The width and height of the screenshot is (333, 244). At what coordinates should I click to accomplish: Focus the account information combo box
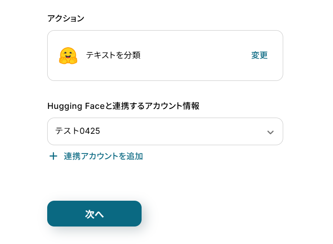(x=165, y=131)
